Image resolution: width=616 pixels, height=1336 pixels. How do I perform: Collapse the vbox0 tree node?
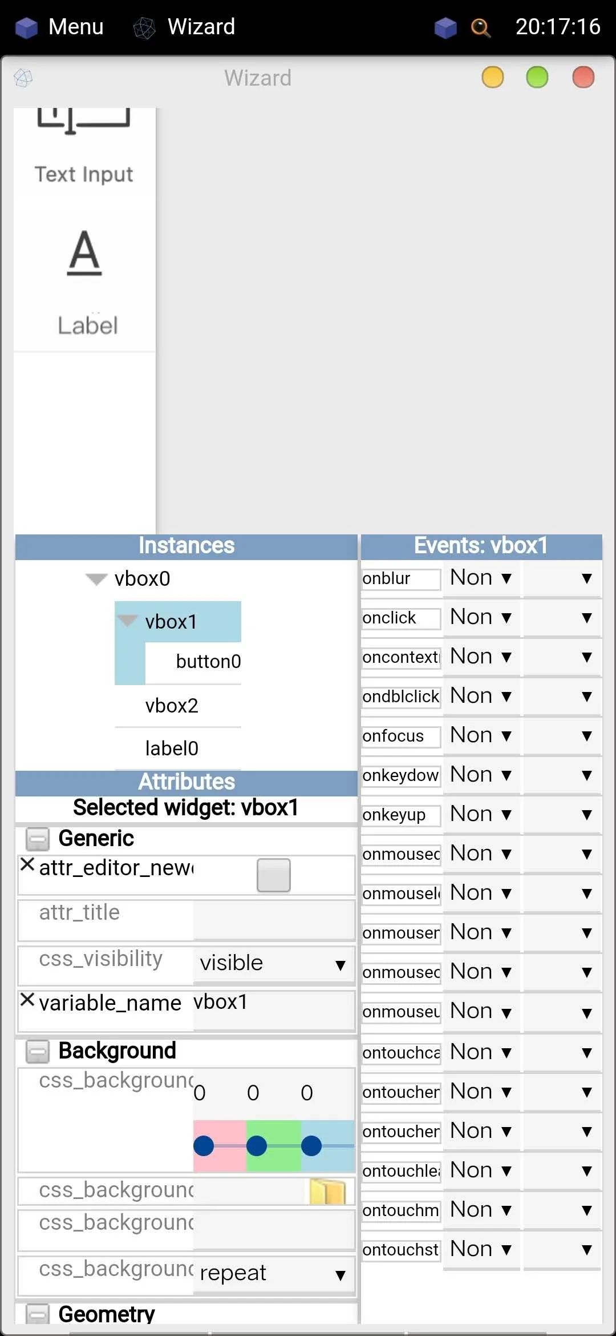[x=96, y=580]
